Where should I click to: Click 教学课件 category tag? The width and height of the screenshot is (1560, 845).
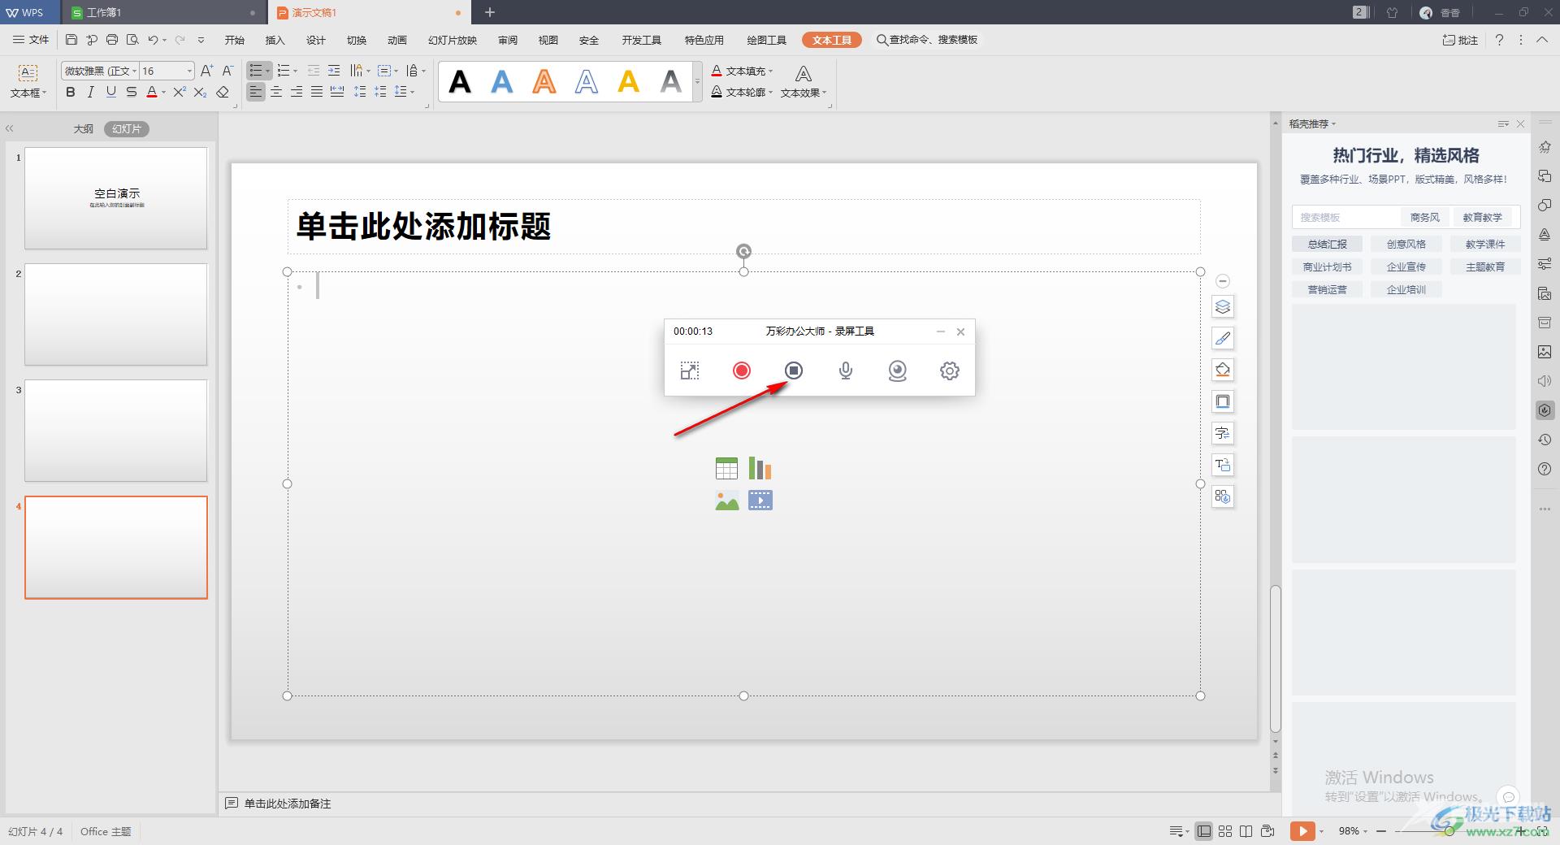click(1484, 244)
